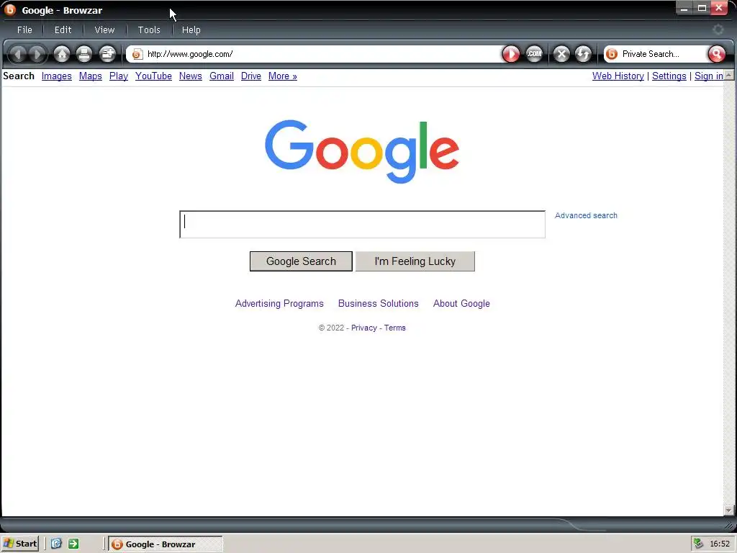Click the toolbar icon beside the printer

pos(107,54)
